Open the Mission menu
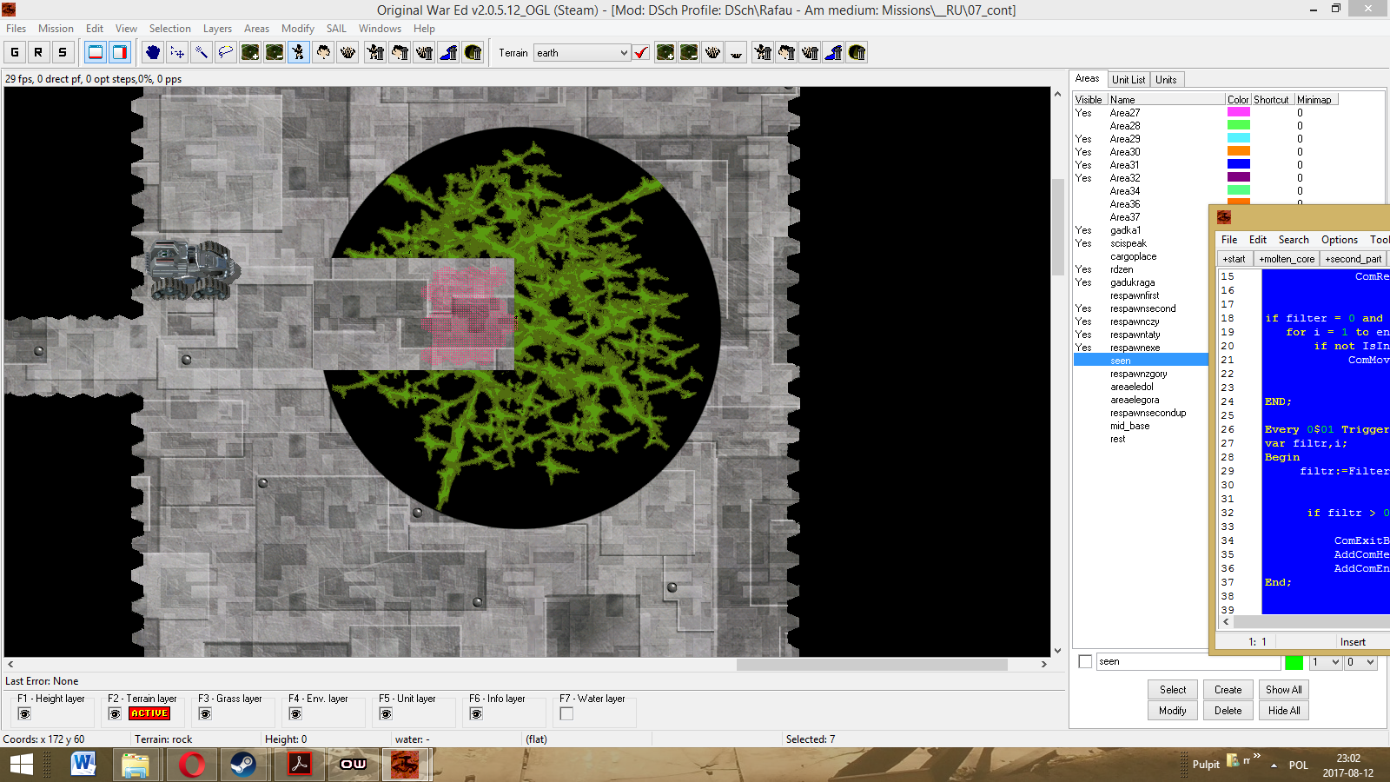The height and width of the screenshot is (782, 1390). tap(56, 29)
